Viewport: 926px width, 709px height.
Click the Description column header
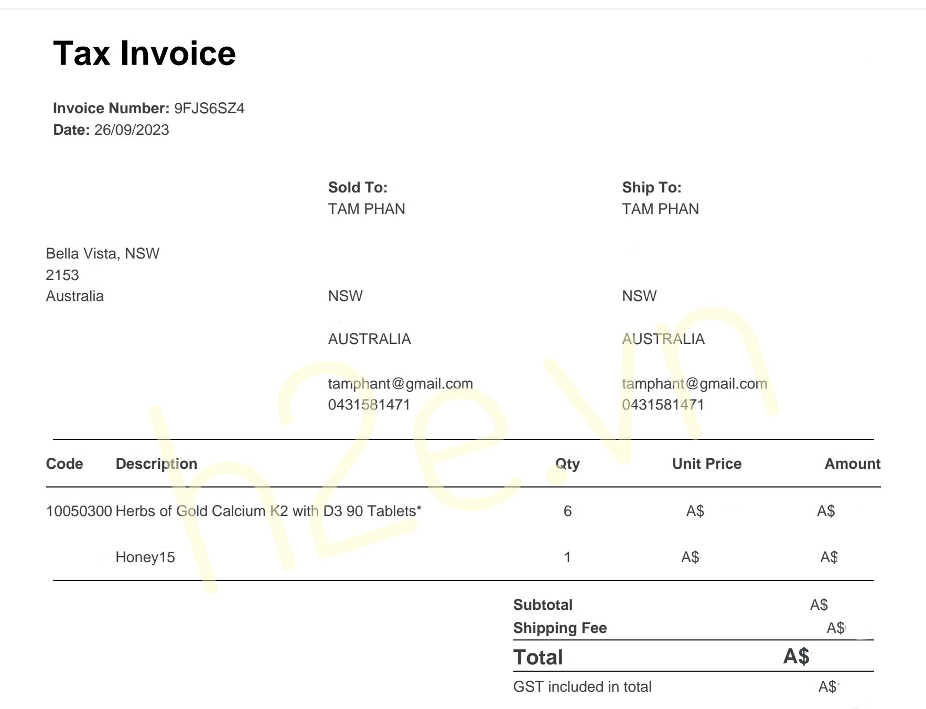click(156, 464)
